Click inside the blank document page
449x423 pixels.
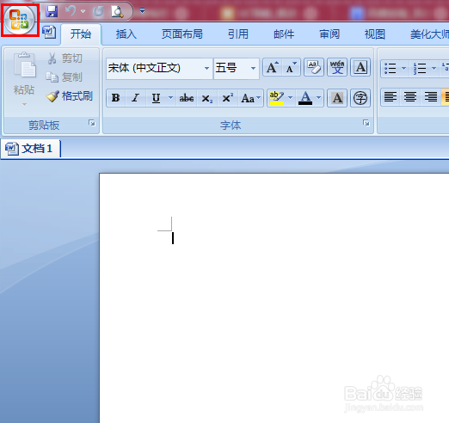click(x=274, y=298)
